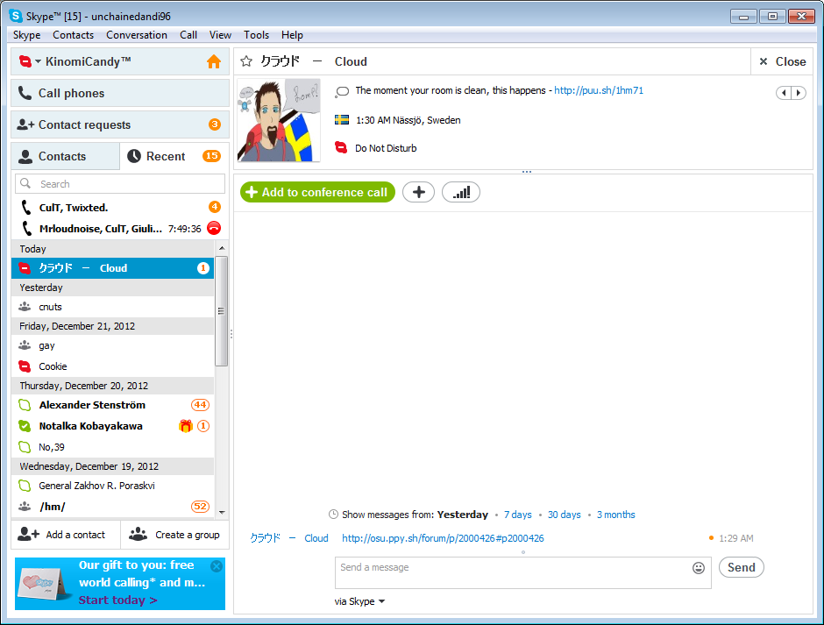Open the Contacts menu

73,35
